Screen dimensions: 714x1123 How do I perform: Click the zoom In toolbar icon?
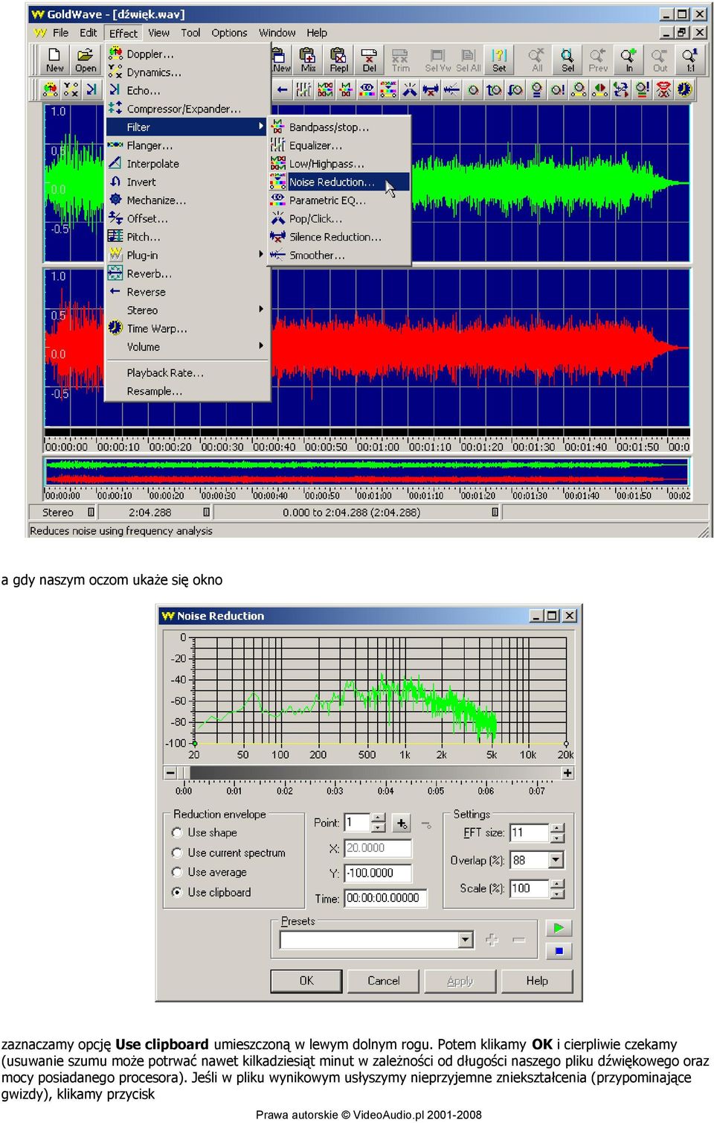(x=628, y=59)
